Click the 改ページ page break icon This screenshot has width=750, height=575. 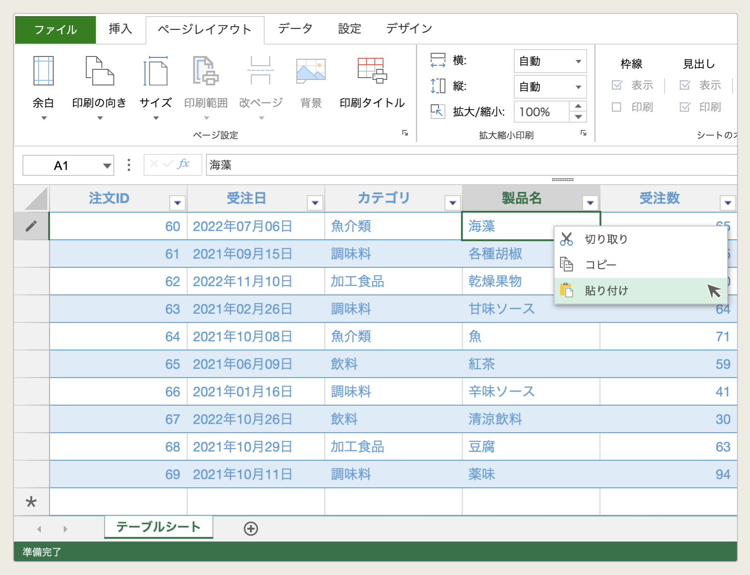[x=261, y=71]
